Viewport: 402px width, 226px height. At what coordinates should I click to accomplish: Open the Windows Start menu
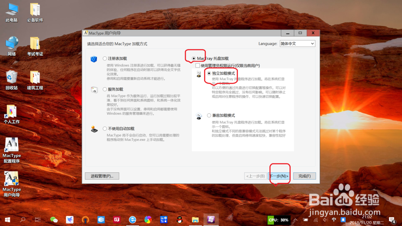(x=7, y=220)
